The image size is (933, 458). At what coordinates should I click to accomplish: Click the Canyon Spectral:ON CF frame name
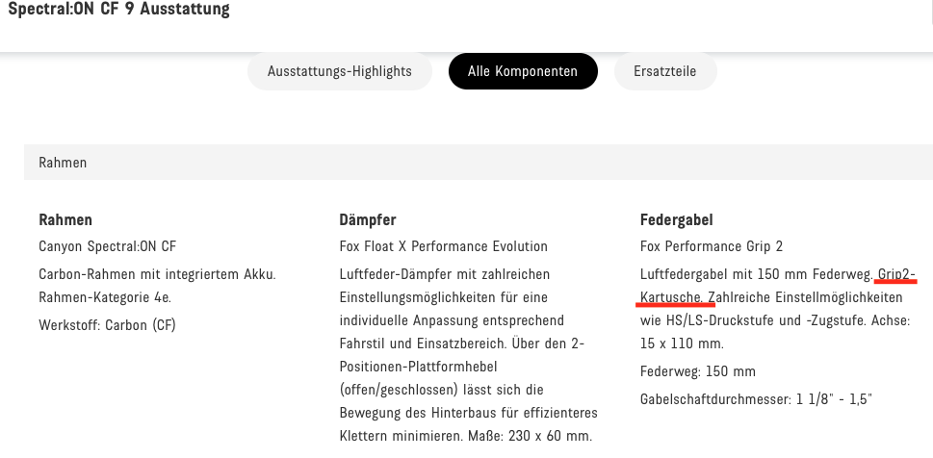tap(107, 246)
